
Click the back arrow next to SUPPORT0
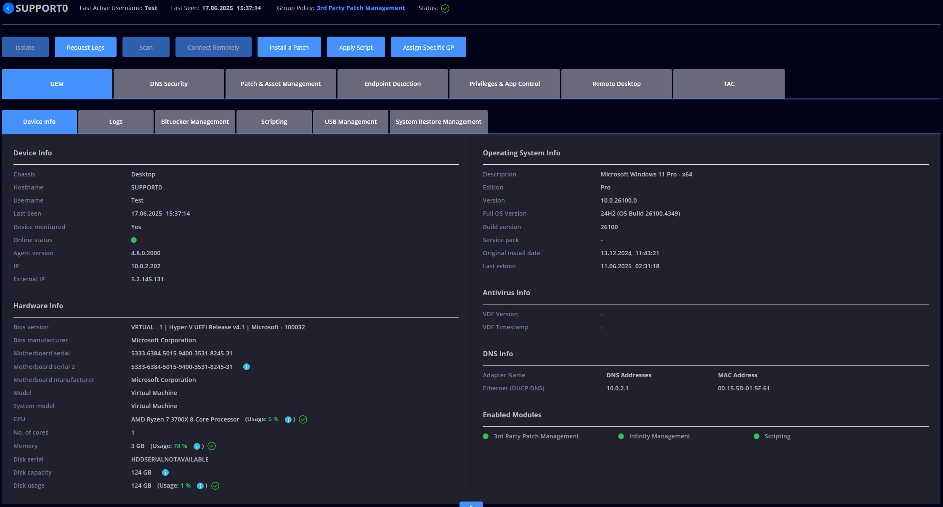point(8,8)
